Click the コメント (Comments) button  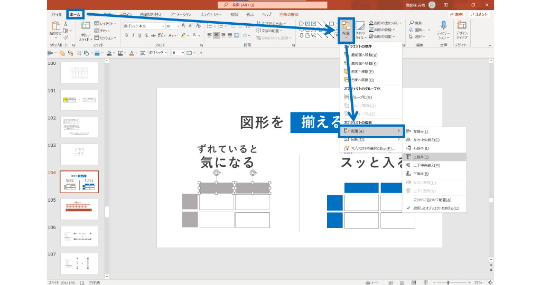click(x=478, y=14)
